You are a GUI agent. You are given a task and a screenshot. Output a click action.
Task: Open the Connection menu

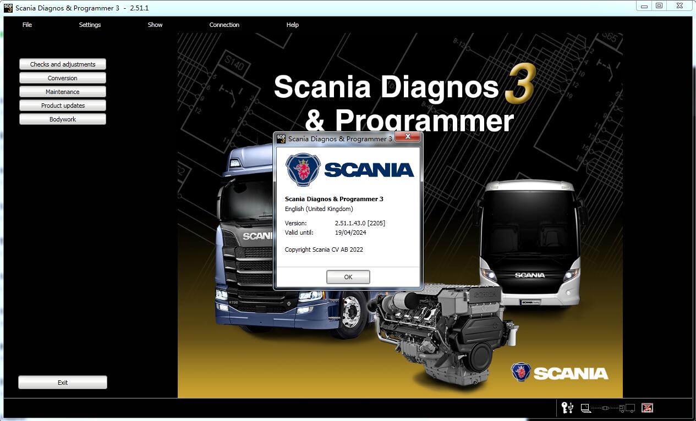tap(224, 25)
